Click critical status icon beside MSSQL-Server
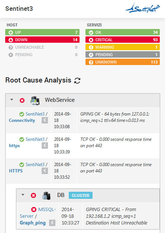The width and height of the screenshot is (165, 233). pos(34,210)
